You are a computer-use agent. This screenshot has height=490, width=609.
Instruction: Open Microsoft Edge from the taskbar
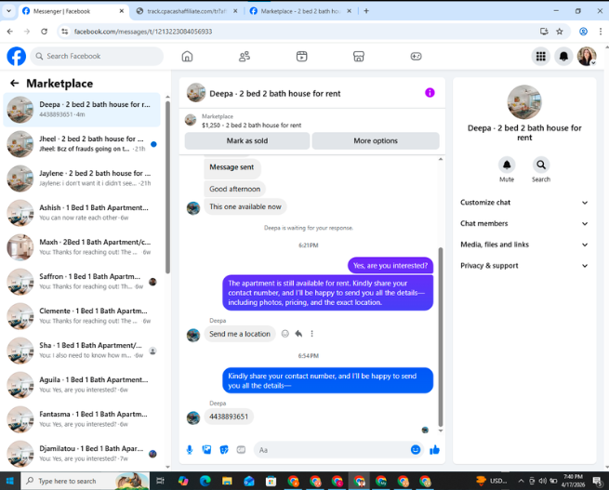pos(205,481)
